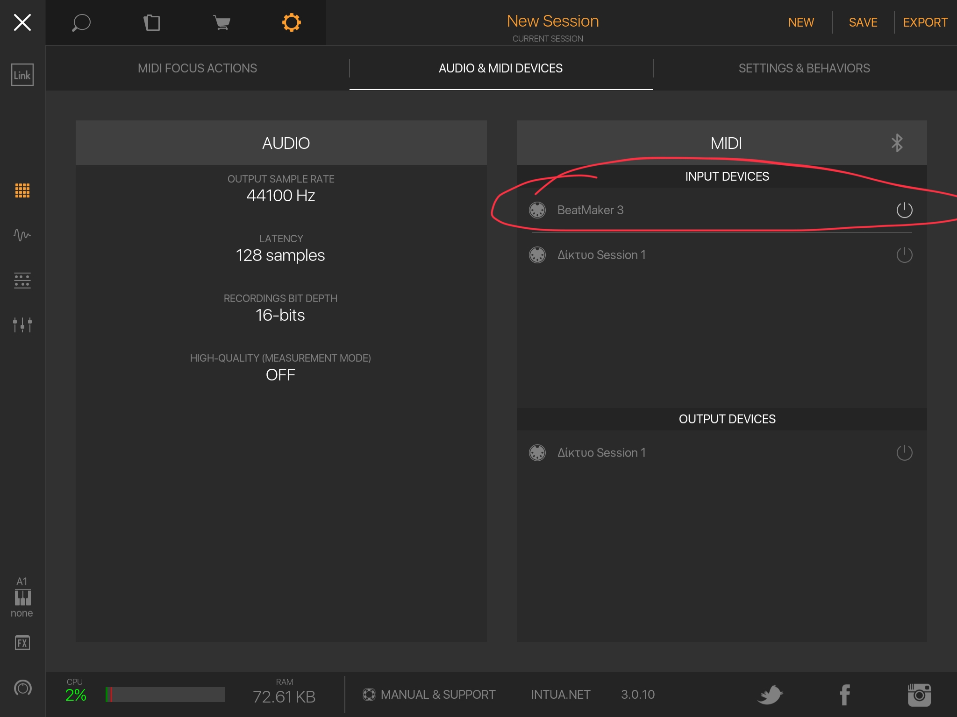Open the sequencer pattern view icon

pyautogui.click(x=22, y=281)
